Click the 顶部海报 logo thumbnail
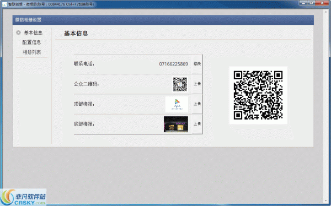The image size is (331, 206). 177,104
